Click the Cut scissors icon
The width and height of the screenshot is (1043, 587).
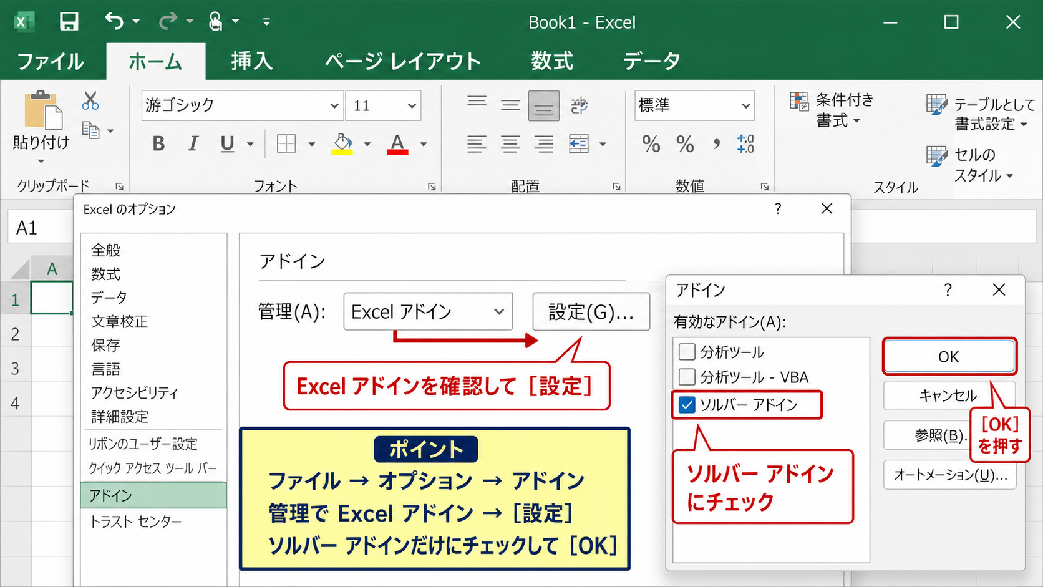pyautogui.click(x=90, y=100)
